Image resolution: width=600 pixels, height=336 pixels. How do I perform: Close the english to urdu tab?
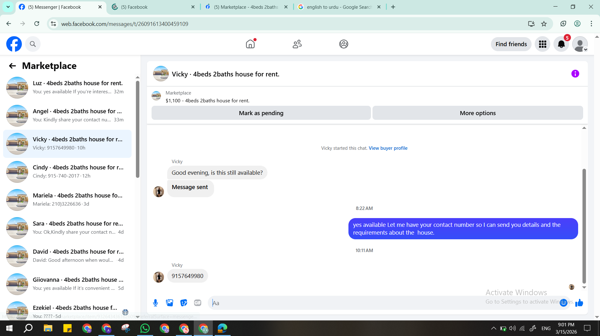pos(379,7)
